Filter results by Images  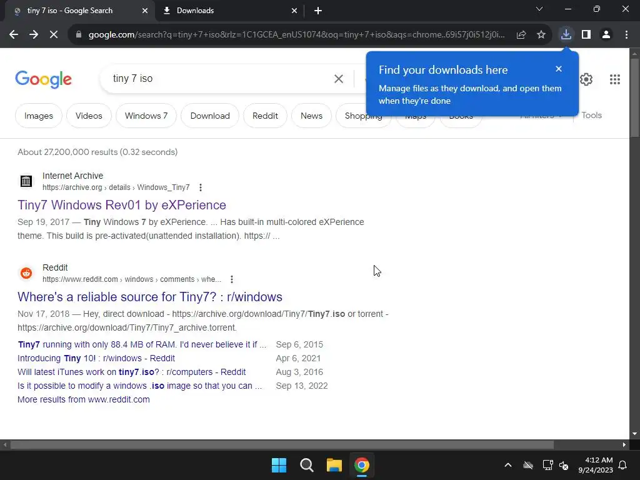[x=39, y=116]
